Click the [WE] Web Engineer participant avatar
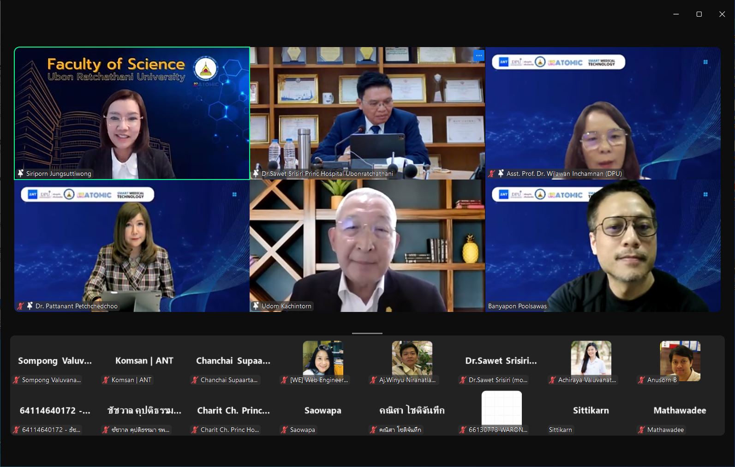Image resolution: width=735 pixels, height=467 pixels. [x=323, y=358]
